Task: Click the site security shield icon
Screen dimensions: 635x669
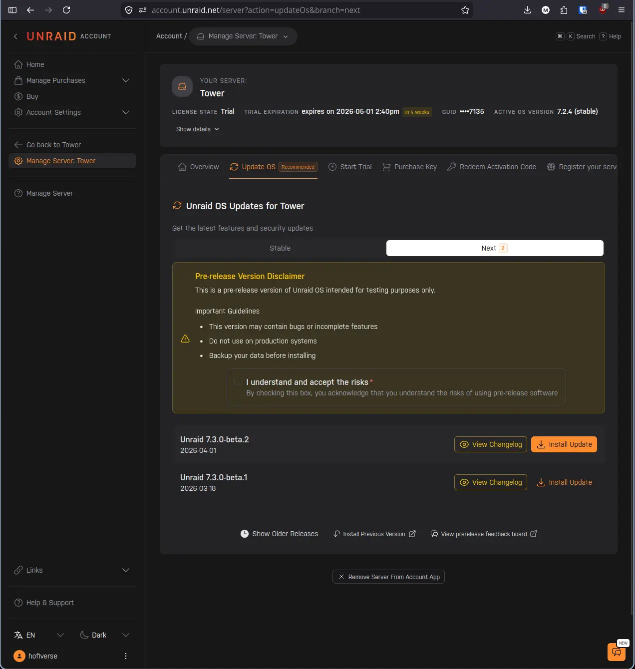Action: 129,10
